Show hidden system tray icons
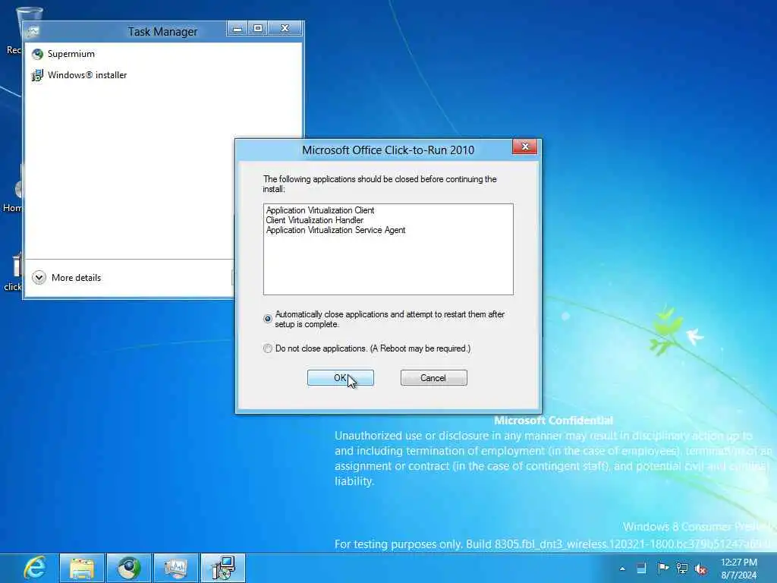The width and height of the screenshot is (777, 583). [x=622, y=569]
